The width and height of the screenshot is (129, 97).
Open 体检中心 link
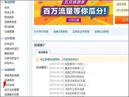pos(9,63)
